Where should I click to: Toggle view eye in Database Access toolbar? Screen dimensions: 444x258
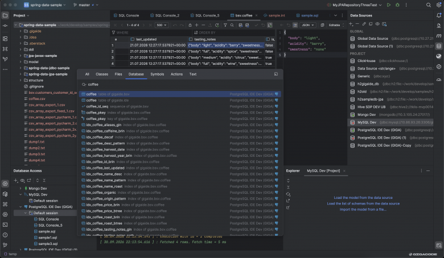coord(22,180)
